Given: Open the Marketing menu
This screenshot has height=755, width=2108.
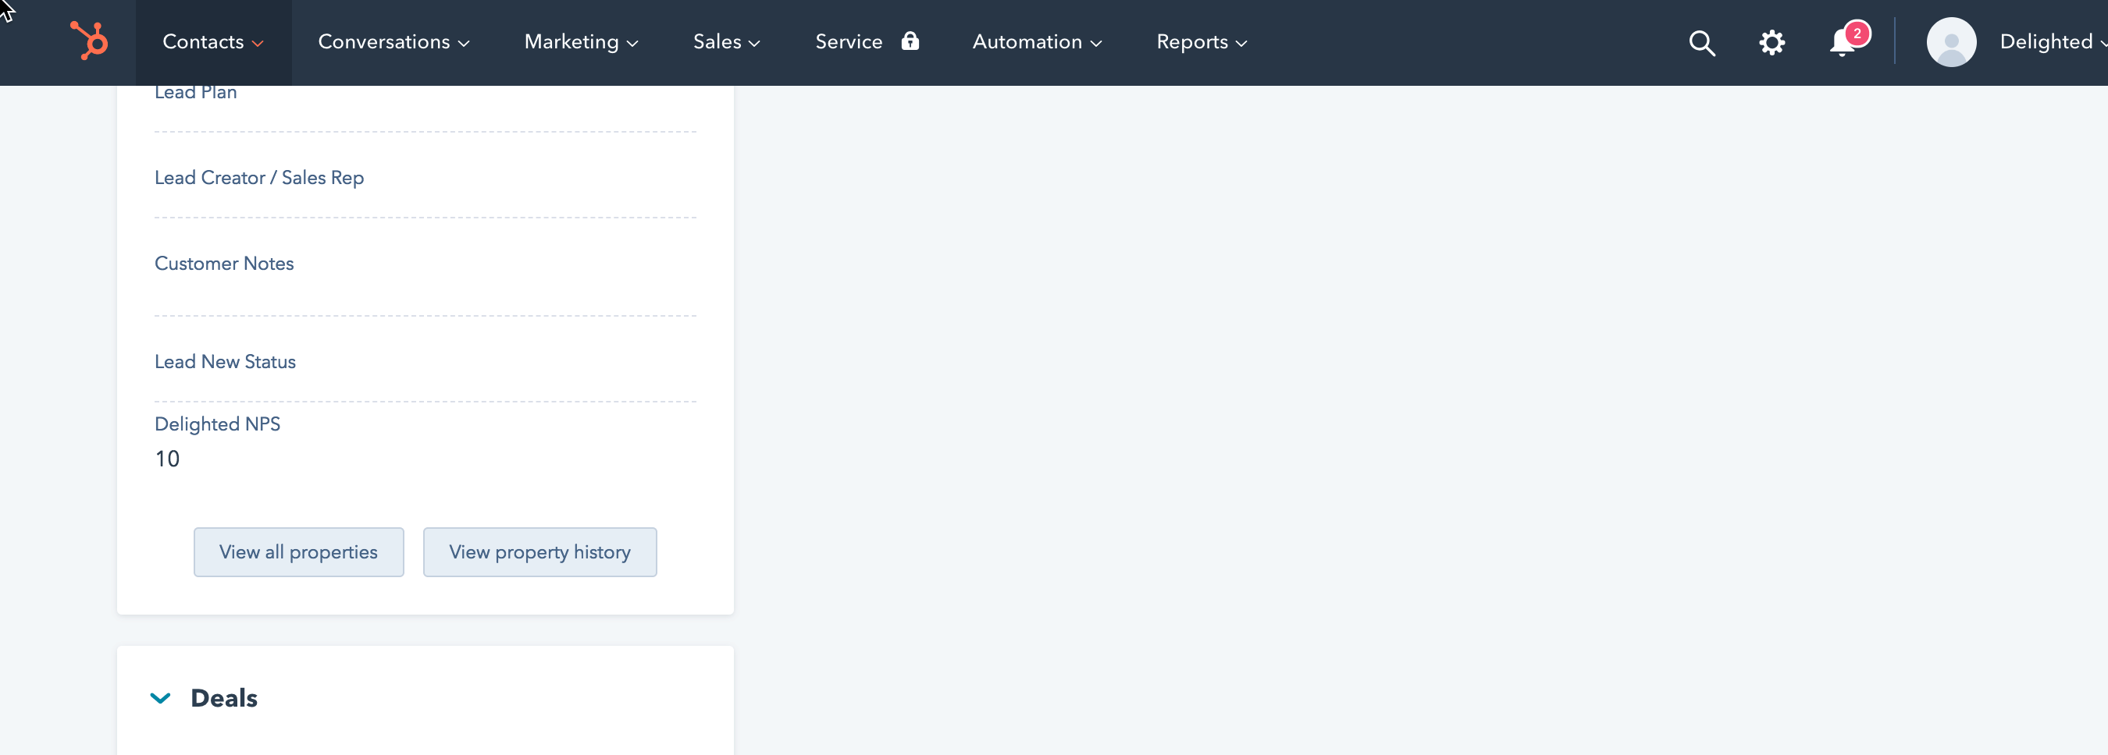Looking at the screenshot, I should (x=581, y=42).
